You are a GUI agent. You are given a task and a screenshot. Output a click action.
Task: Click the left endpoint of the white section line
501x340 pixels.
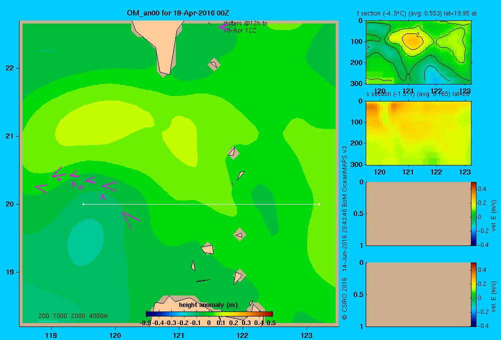point(83,204)
